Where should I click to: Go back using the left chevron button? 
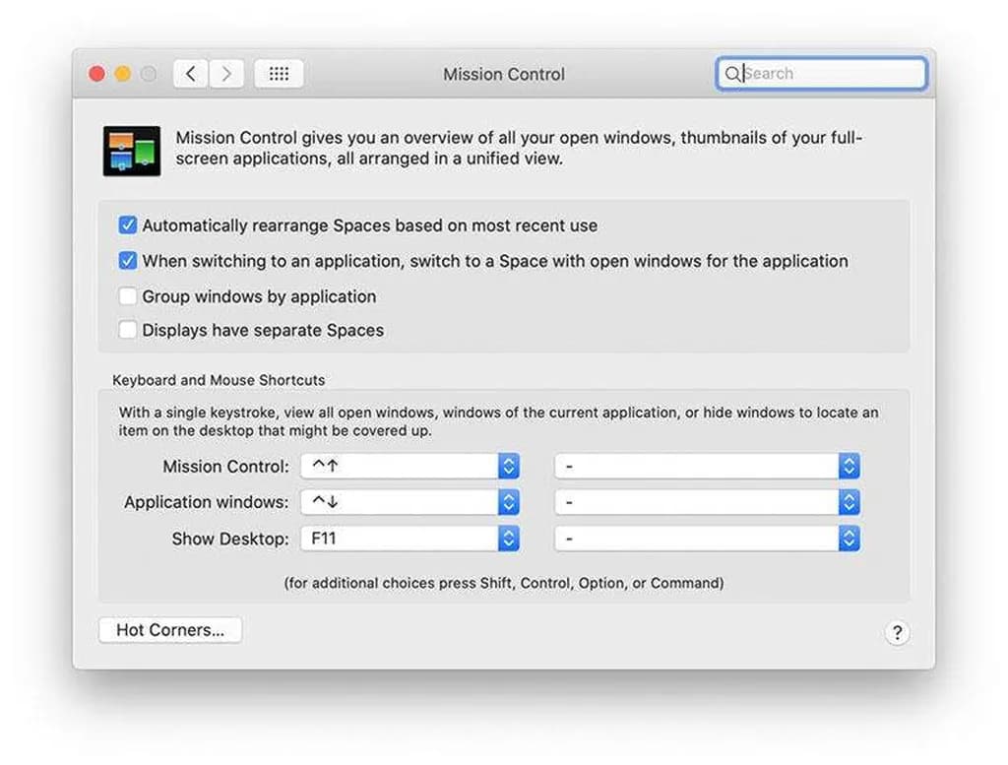coord(191,74)
